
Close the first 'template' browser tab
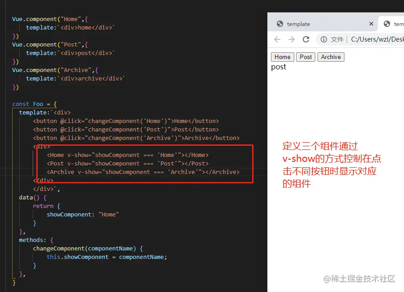pyautogui.click(x=371, y=24)
